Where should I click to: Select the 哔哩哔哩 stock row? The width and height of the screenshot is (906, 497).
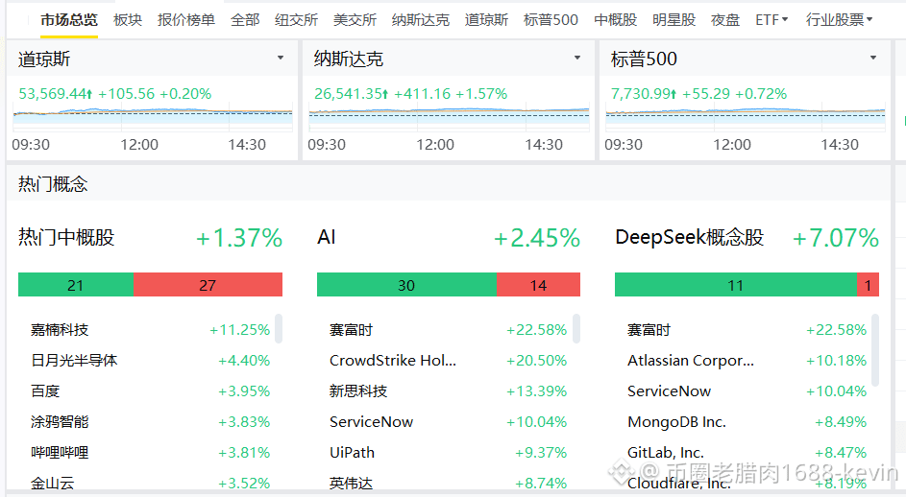click(x=150, y=452)
